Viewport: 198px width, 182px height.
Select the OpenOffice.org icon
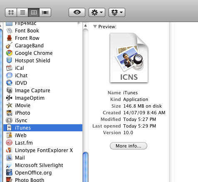click(x=9, y=173)
